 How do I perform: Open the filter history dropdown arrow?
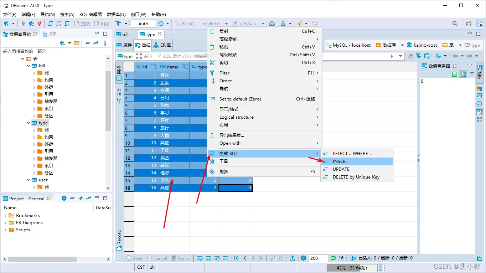tap(401, 56)
